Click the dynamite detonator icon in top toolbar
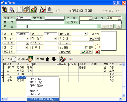The image size is (127, 102). point(42,9)
